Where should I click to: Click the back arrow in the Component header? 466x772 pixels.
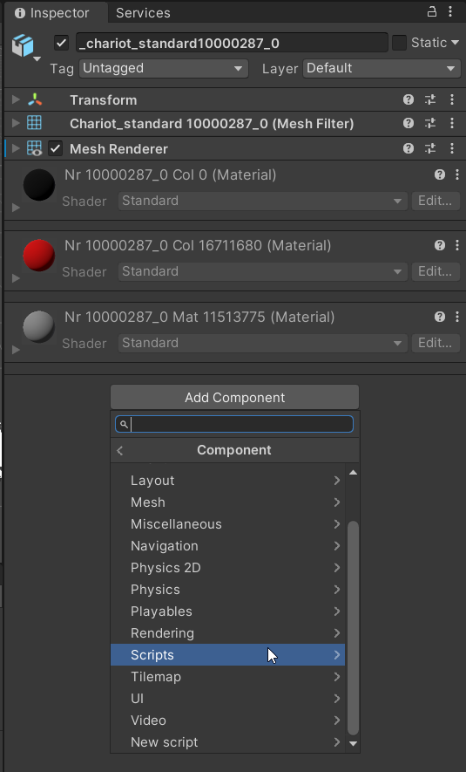tap(120, 450)
